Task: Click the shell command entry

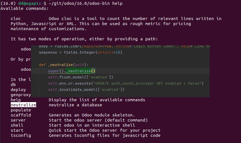Action: click(17, 125)
